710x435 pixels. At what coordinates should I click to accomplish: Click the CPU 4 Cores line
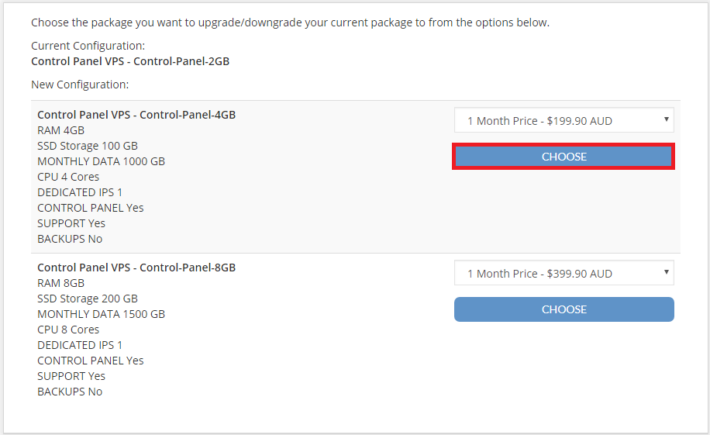(x=68, y=177)
